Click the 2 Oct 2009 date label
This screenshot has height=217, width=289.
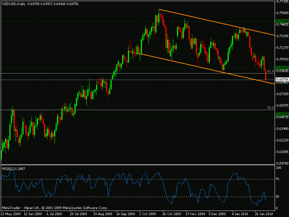click(148, 214)
